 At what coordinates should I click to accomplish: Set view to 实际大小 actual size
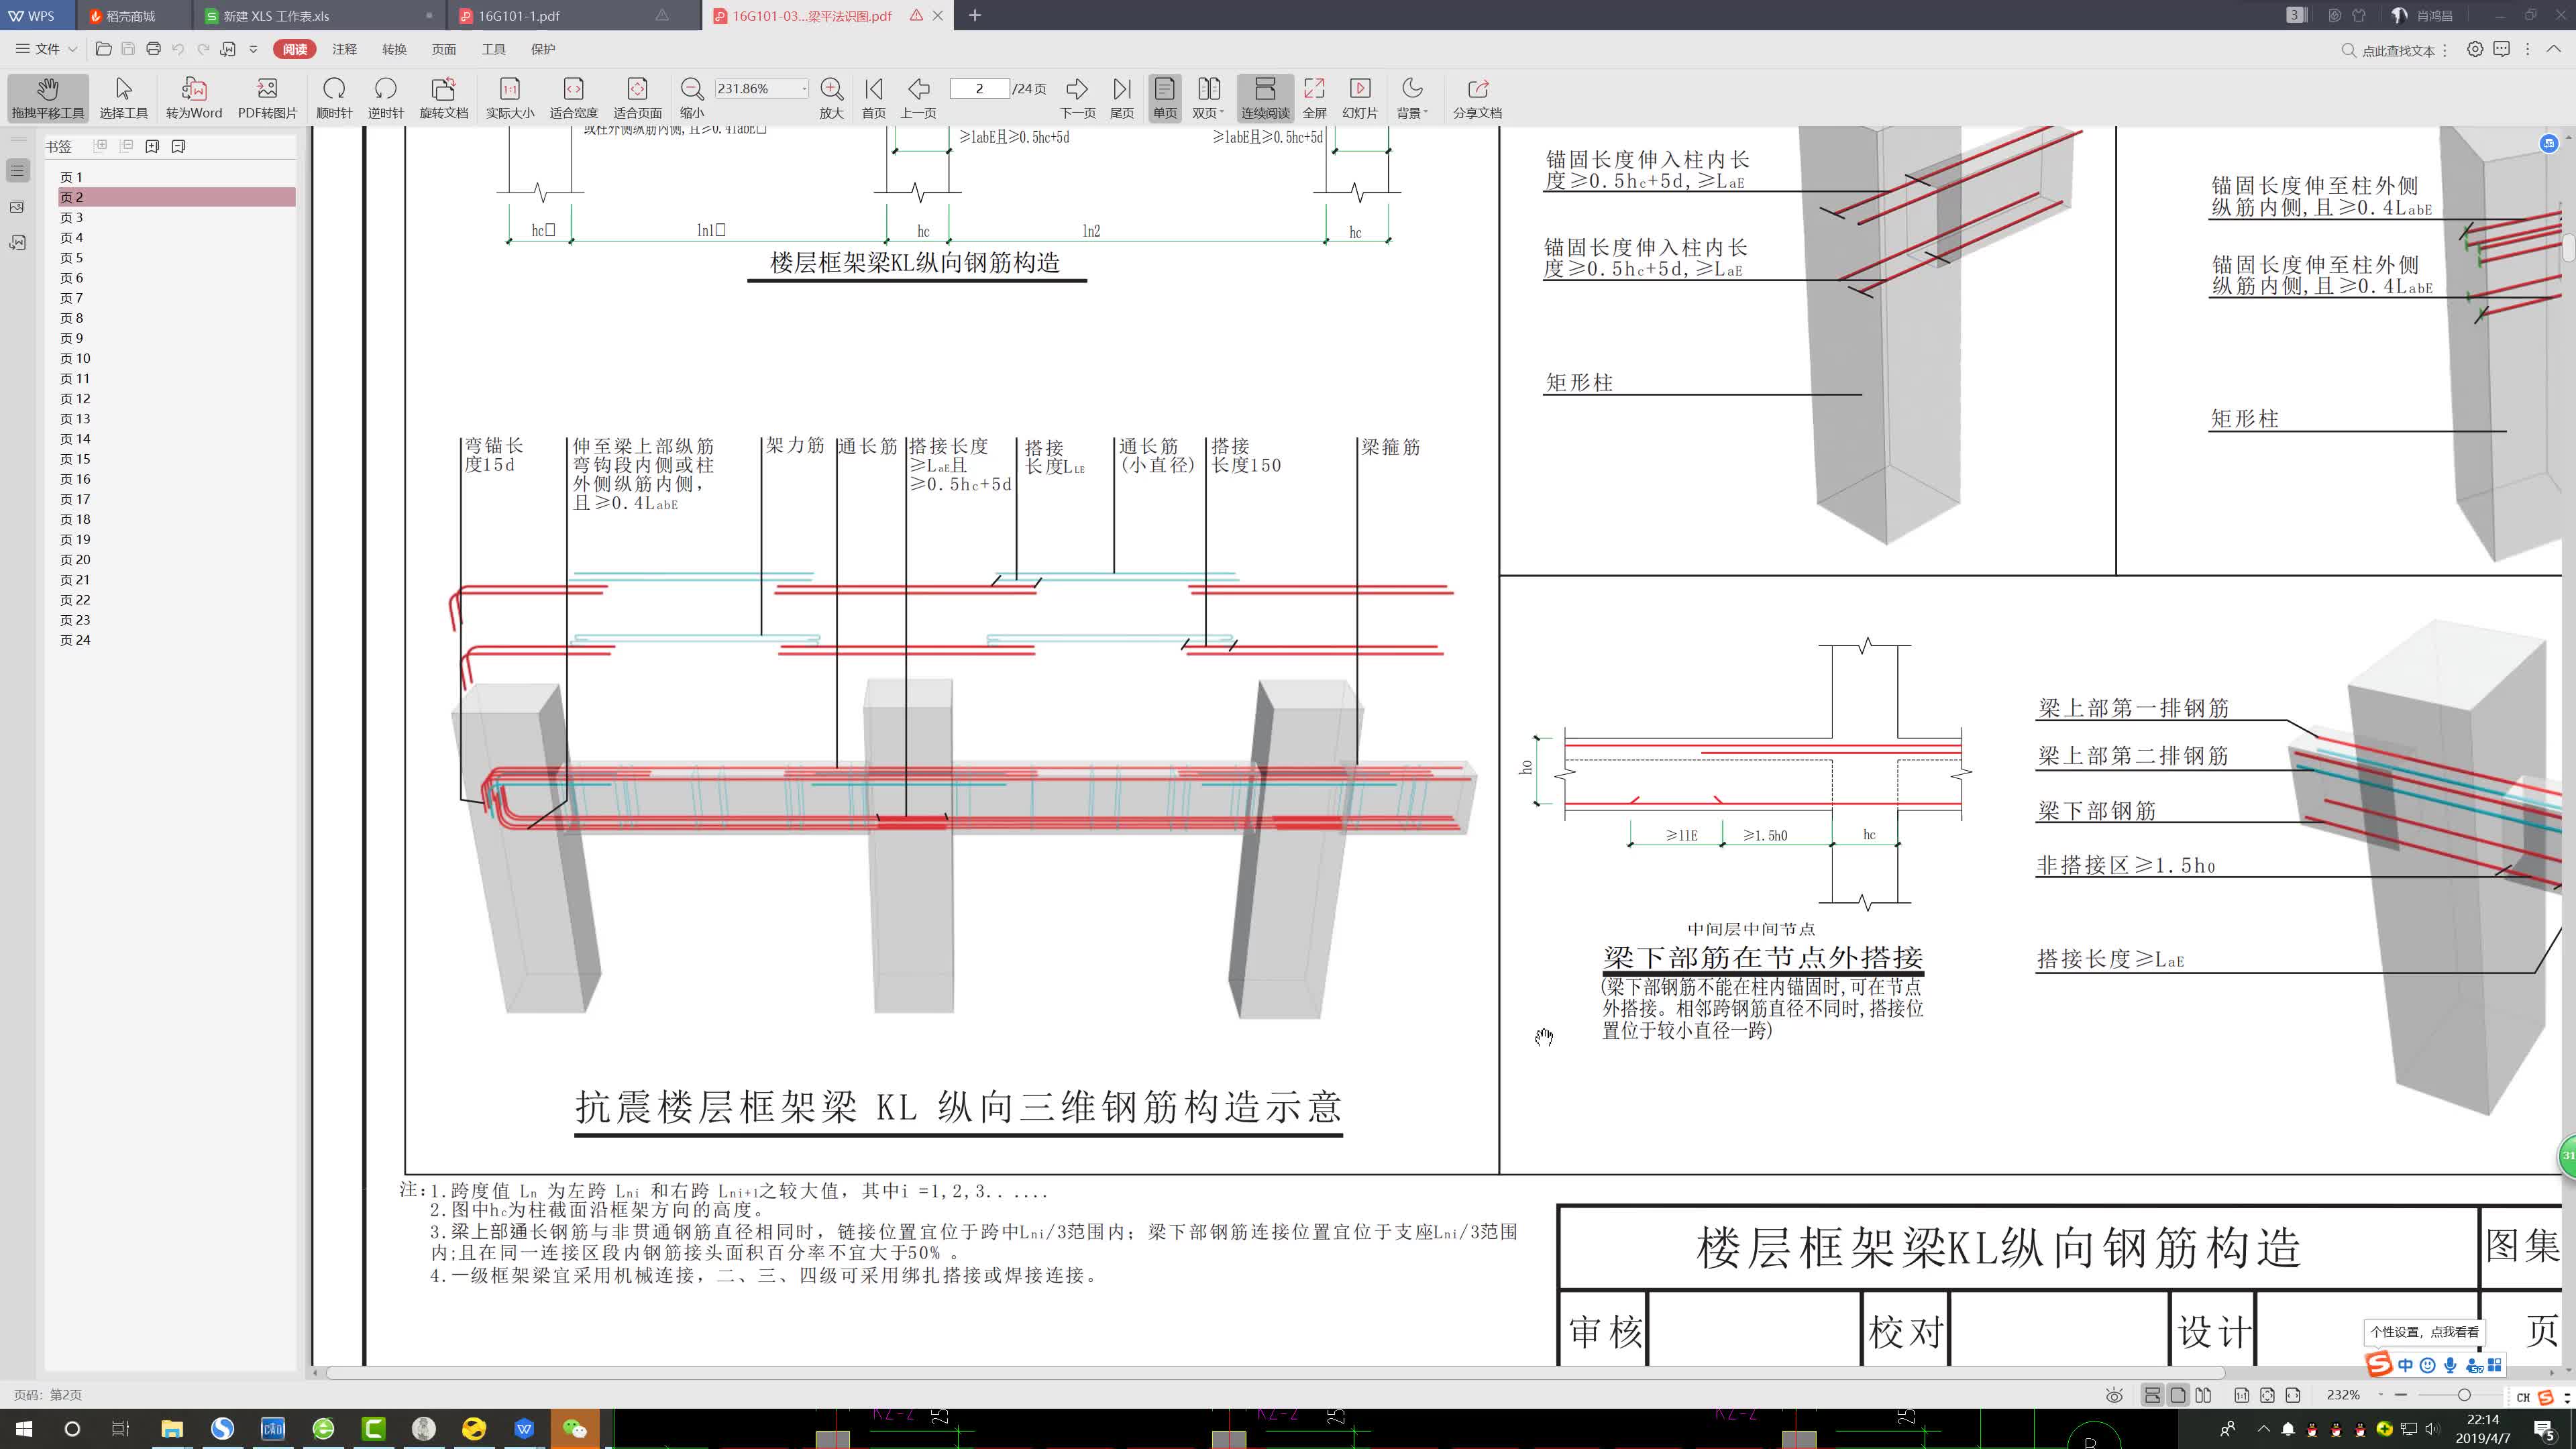(509, 96)
